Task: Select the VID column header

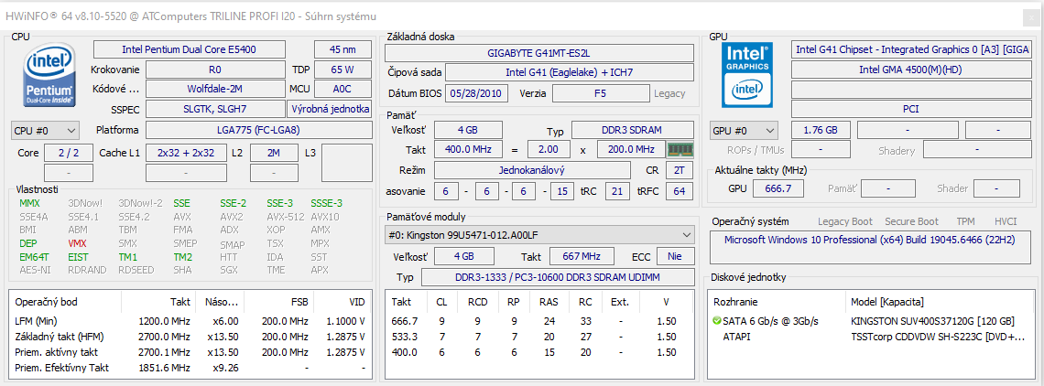Action: click(x=341, y=302)
